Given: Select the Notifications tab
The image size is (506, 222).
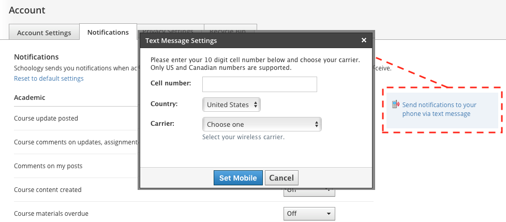Looking at the screenshot, I should 108,32.
